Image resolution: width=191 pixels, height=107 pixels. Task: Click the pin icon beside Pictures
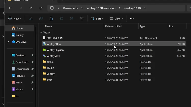32,76
